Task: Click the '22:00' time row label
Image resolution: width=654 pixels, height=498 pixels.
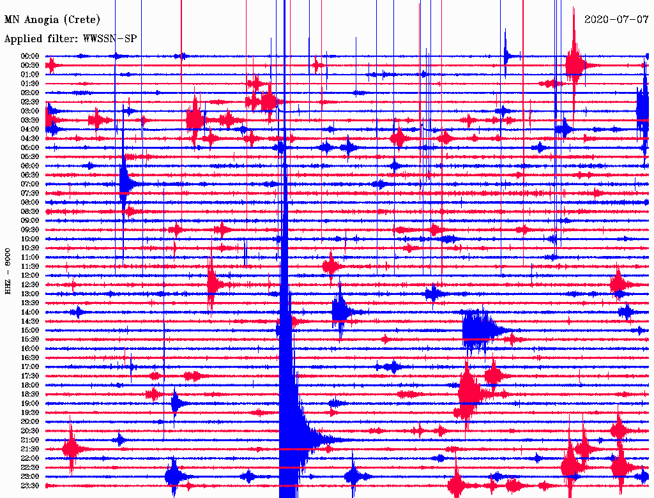Action: tap(30, 459)
